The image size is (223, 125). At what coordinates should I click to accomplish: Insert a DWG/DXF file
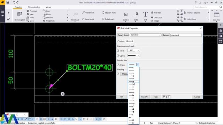click(x=156, y=17)
